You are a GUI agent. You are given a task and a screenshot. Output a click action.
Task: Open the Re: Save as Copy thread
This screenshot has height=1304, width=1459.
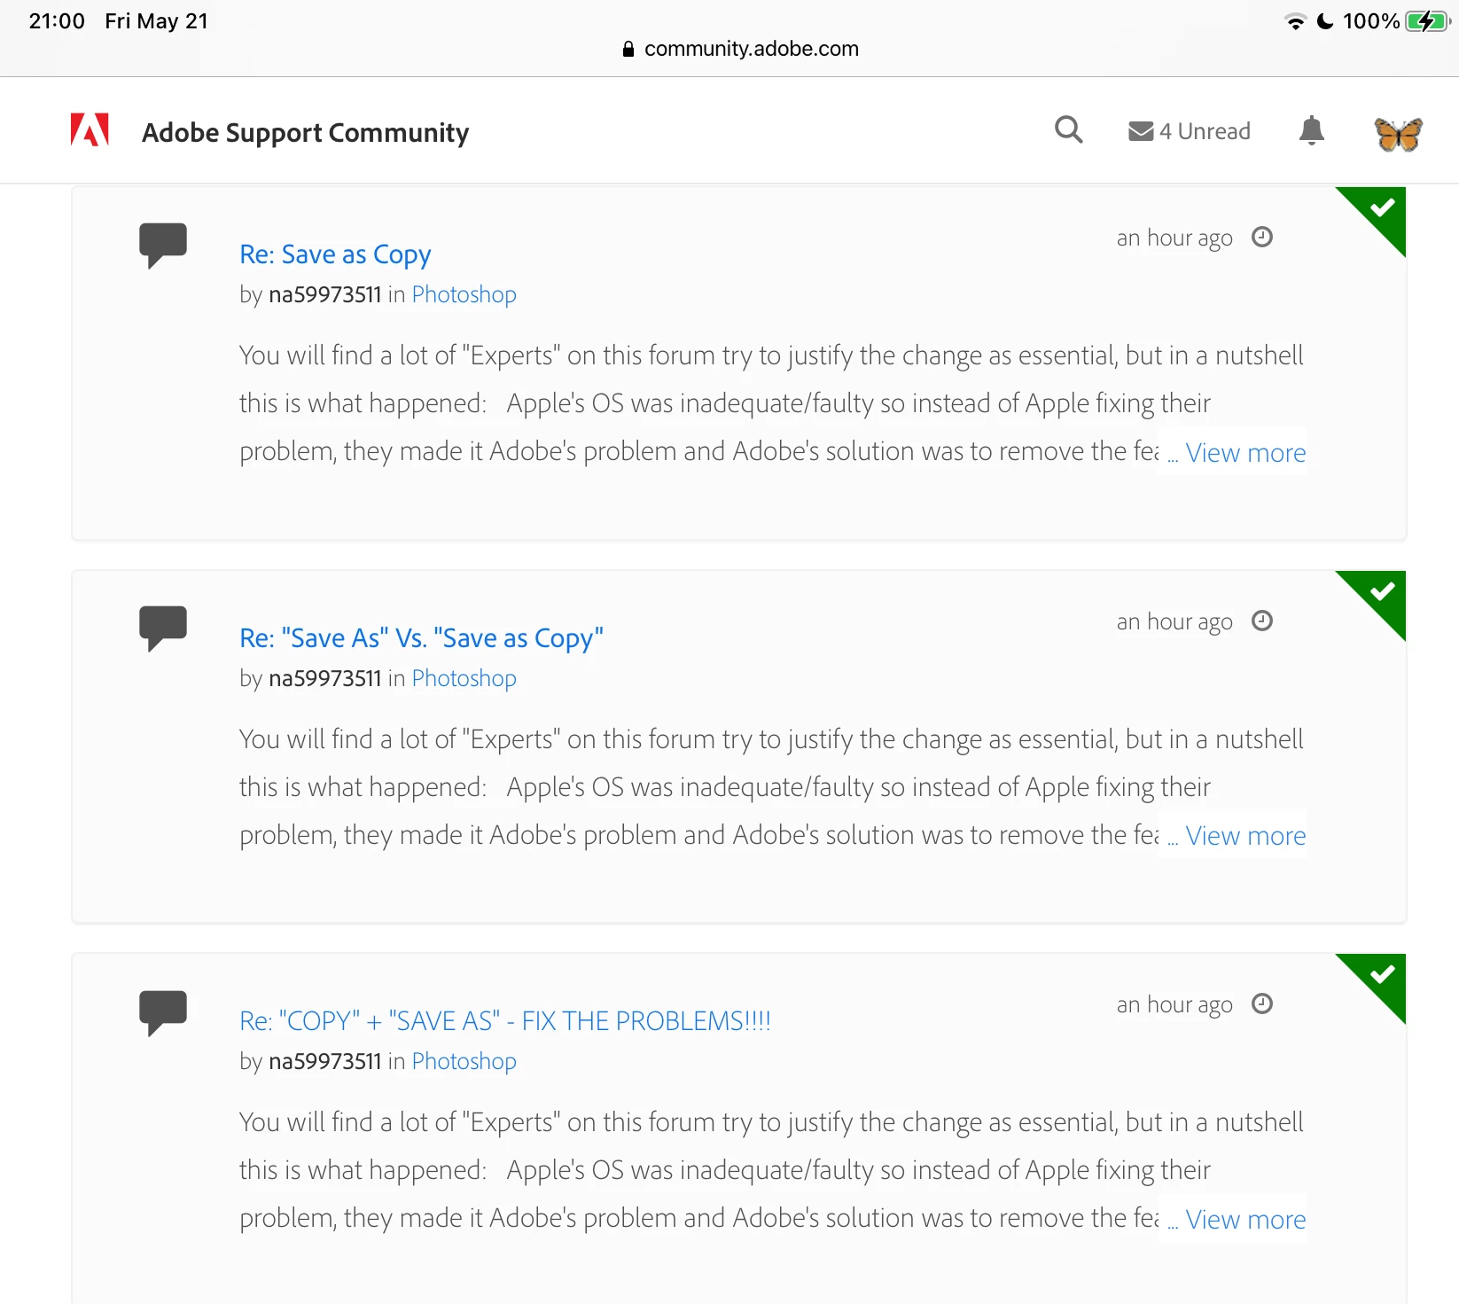(335, 254)
